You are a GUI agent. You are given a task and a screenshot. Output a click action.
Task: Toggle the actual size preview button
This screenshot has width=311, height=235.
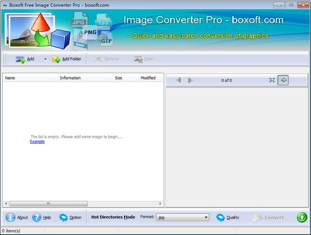click(283, 80)
